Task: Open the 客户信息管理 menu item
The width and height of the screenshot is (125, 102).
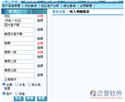Action: [11, 6]
